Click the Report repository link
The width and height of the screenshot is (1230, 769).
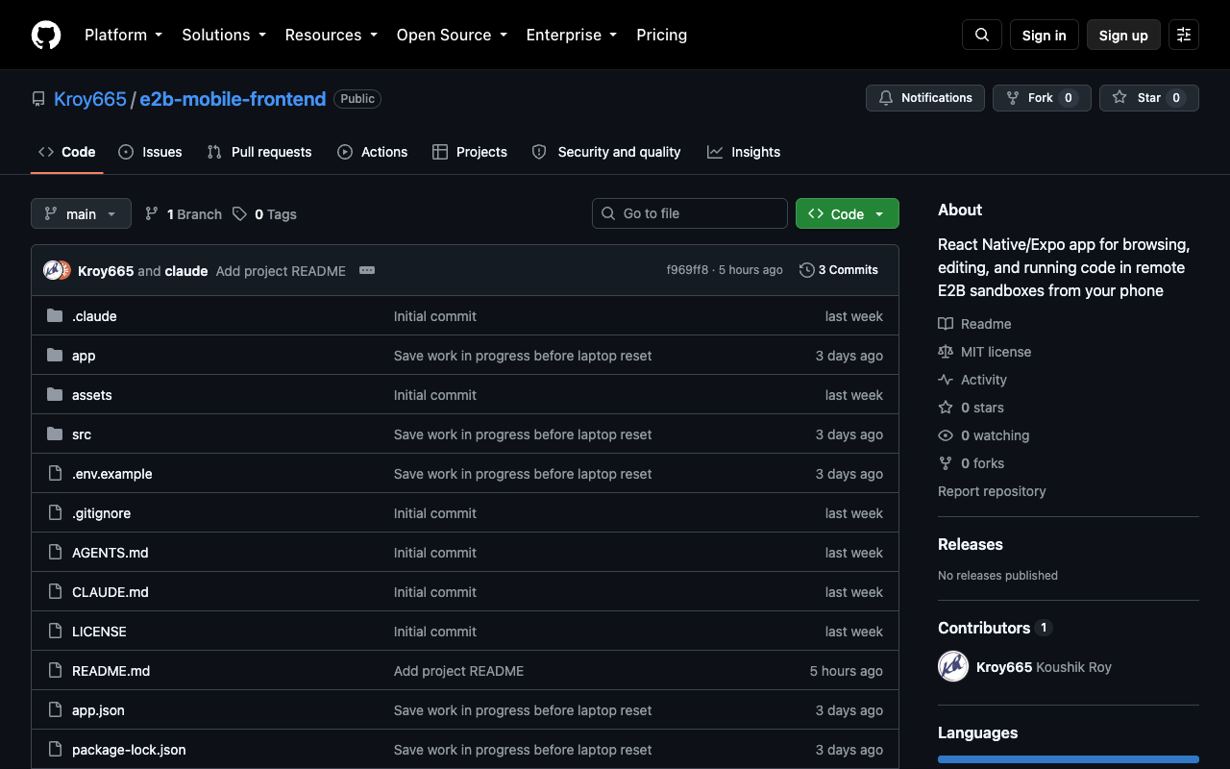[x=992, y=491]
